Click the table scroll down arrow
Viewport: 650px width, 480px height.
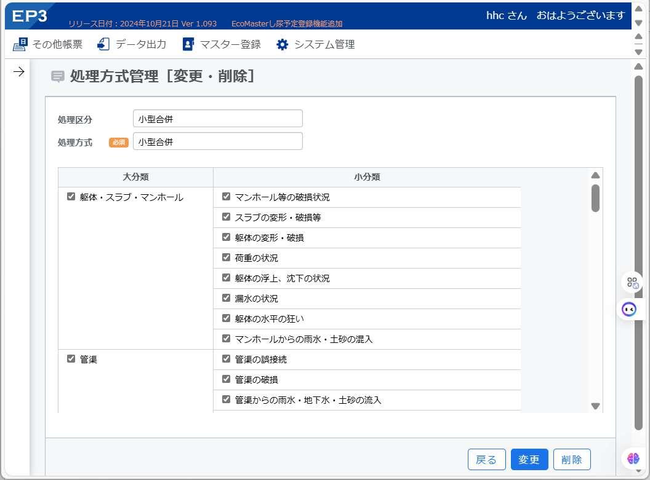pos(595,406)
